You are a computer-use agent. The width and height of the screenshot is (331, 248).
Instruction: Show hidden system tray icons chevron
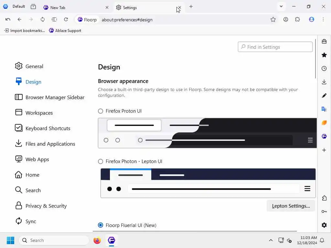click(271, 240)
